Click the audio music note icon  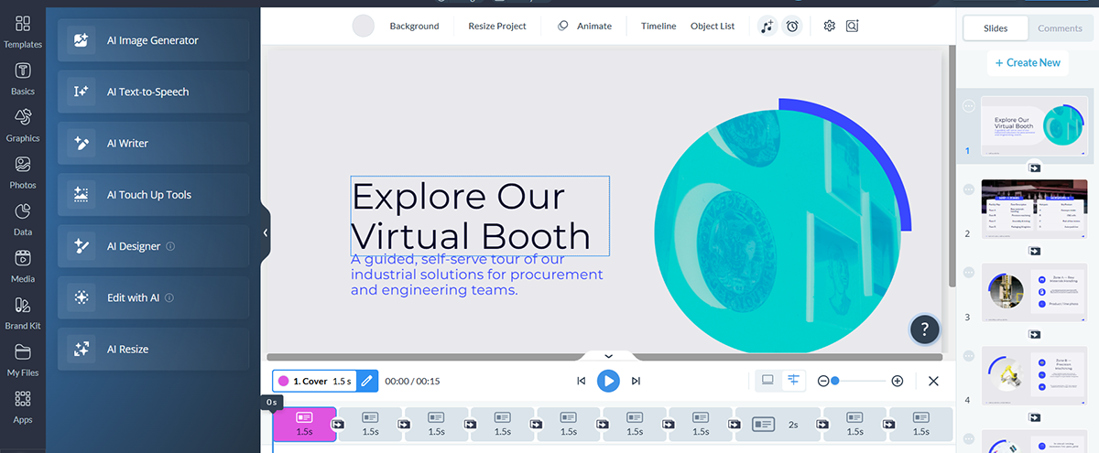(x=767, y=27)
